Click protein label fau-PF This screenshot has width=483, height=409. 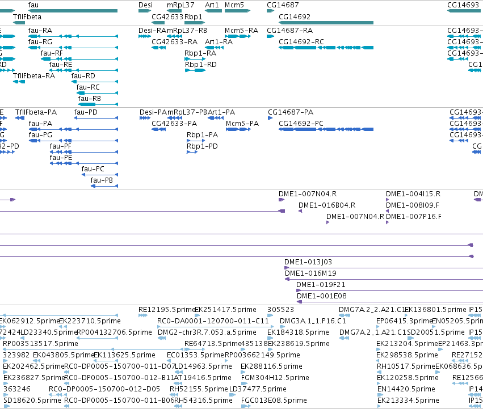[x=61, y=146]
